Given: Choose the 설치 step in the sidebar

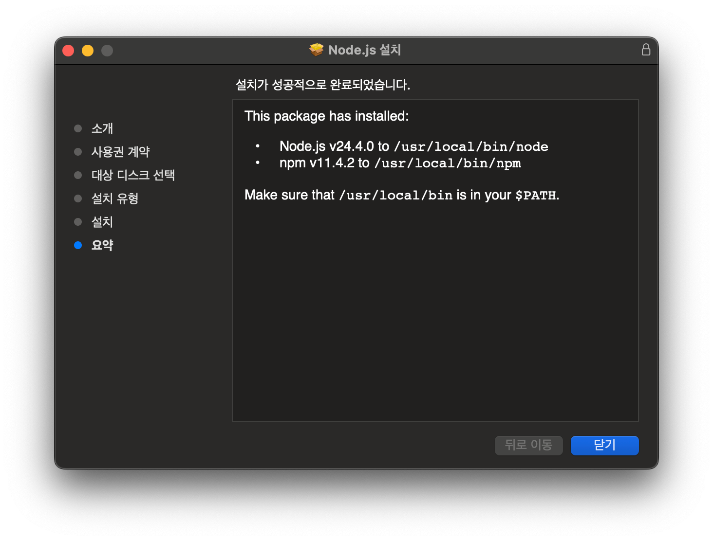Looking at the screenshot, I should (x=102, y=222).
